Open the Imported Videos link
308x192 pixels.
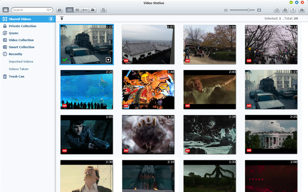pos(21,61)
